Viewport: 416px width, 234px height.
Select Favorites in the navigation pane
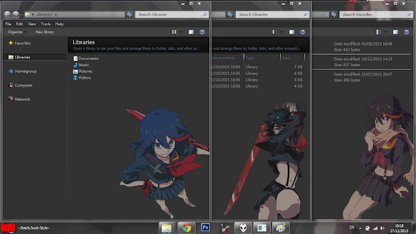click(x=19, y=43)
